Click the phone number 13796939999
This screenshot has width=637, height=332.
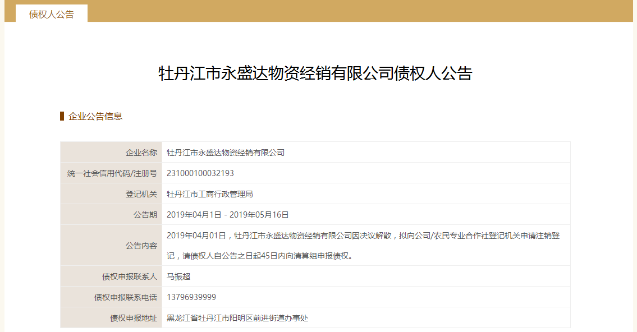pos(191,297)
